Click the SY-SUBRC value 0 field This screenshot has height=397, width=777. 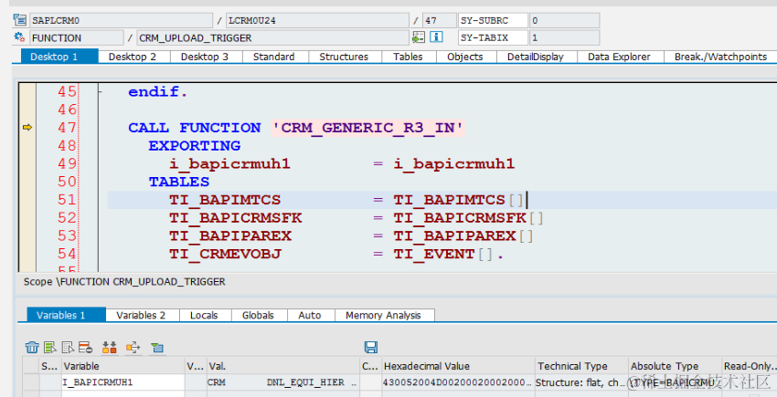pyautogui.click(x=564, y=20)
